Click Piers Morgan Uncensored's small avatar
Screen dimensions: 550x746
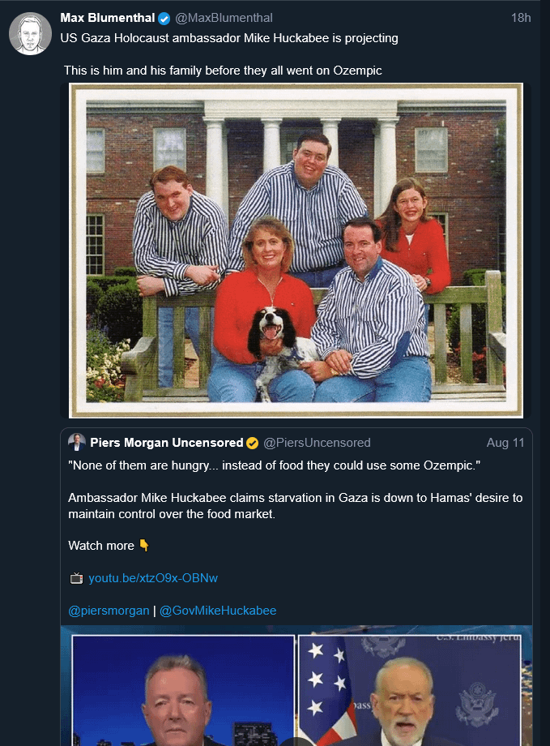[x=76, y=442]
